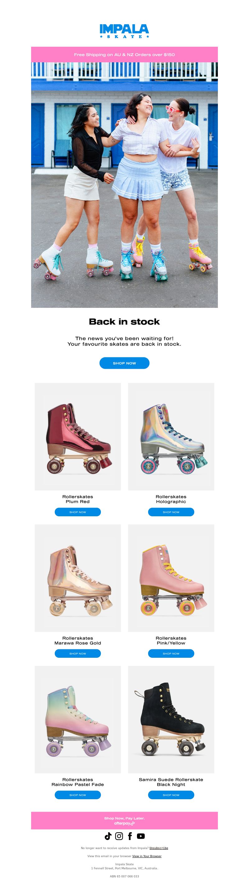Open the Instagram social icon
The image size is (249, 893).
(119, 836)
